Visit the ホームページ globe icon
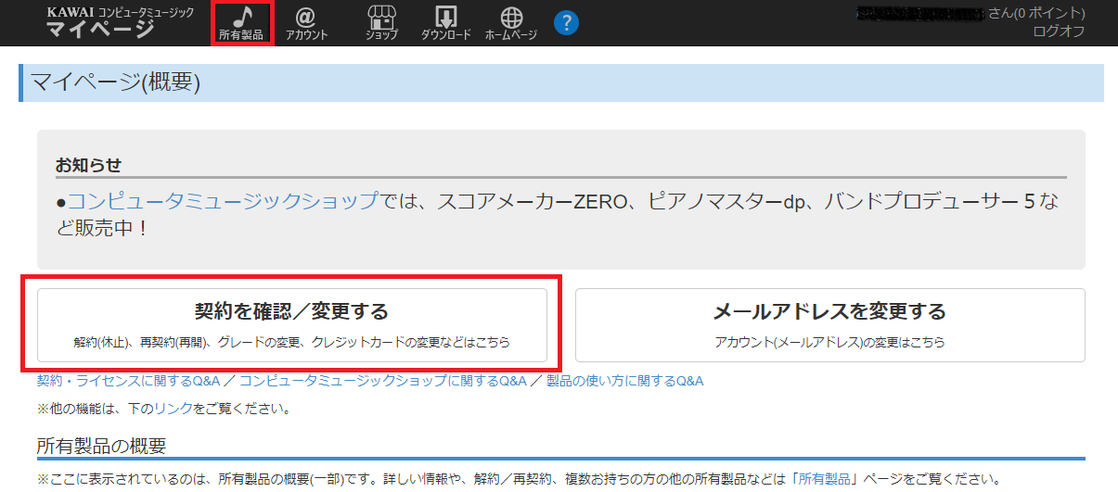This screenshot has height=492, width=1118. (x=511, y=23)
